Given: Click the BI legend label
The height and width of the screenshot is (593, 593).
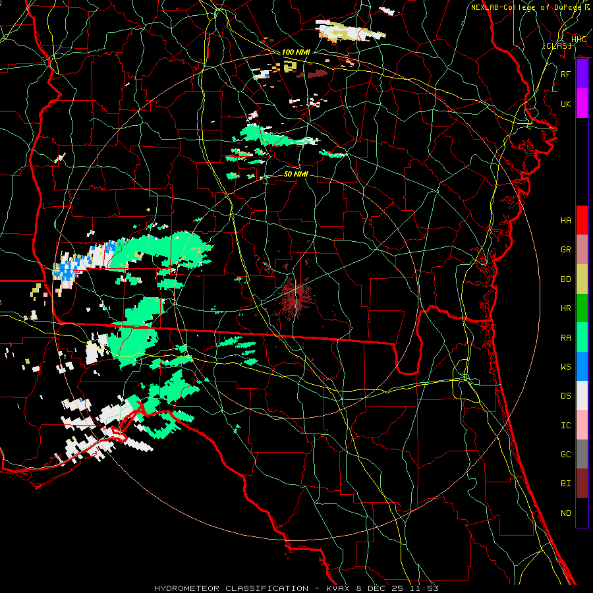Looking at the screenshot, I should tap(566, 484).
